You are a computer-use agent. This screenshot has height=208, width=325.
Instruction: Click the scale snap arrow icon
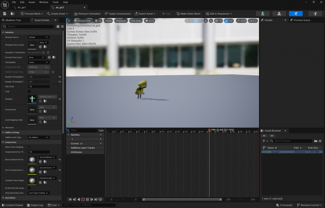238,21
